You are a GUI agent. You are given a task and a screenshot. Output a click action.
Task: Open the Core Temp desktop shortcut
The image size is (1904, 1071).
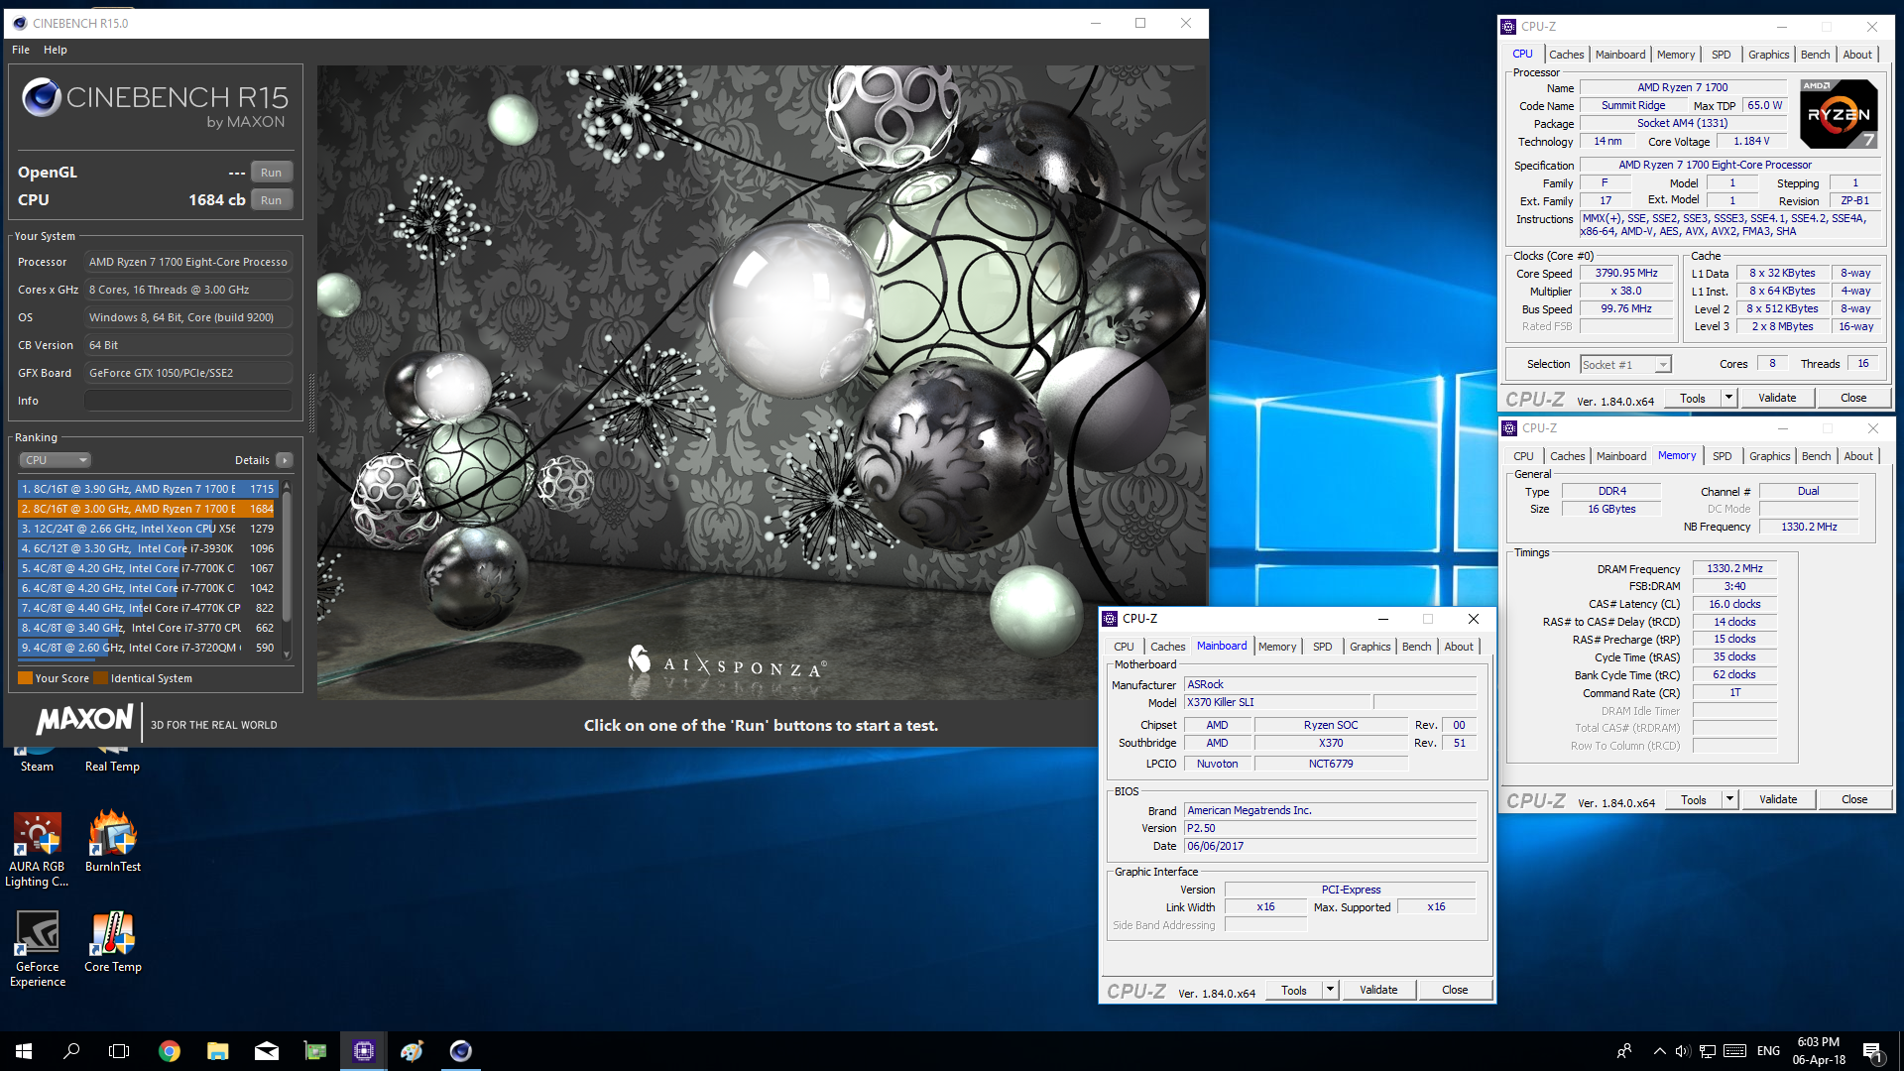pyautogui.click(x=113, y=942)
